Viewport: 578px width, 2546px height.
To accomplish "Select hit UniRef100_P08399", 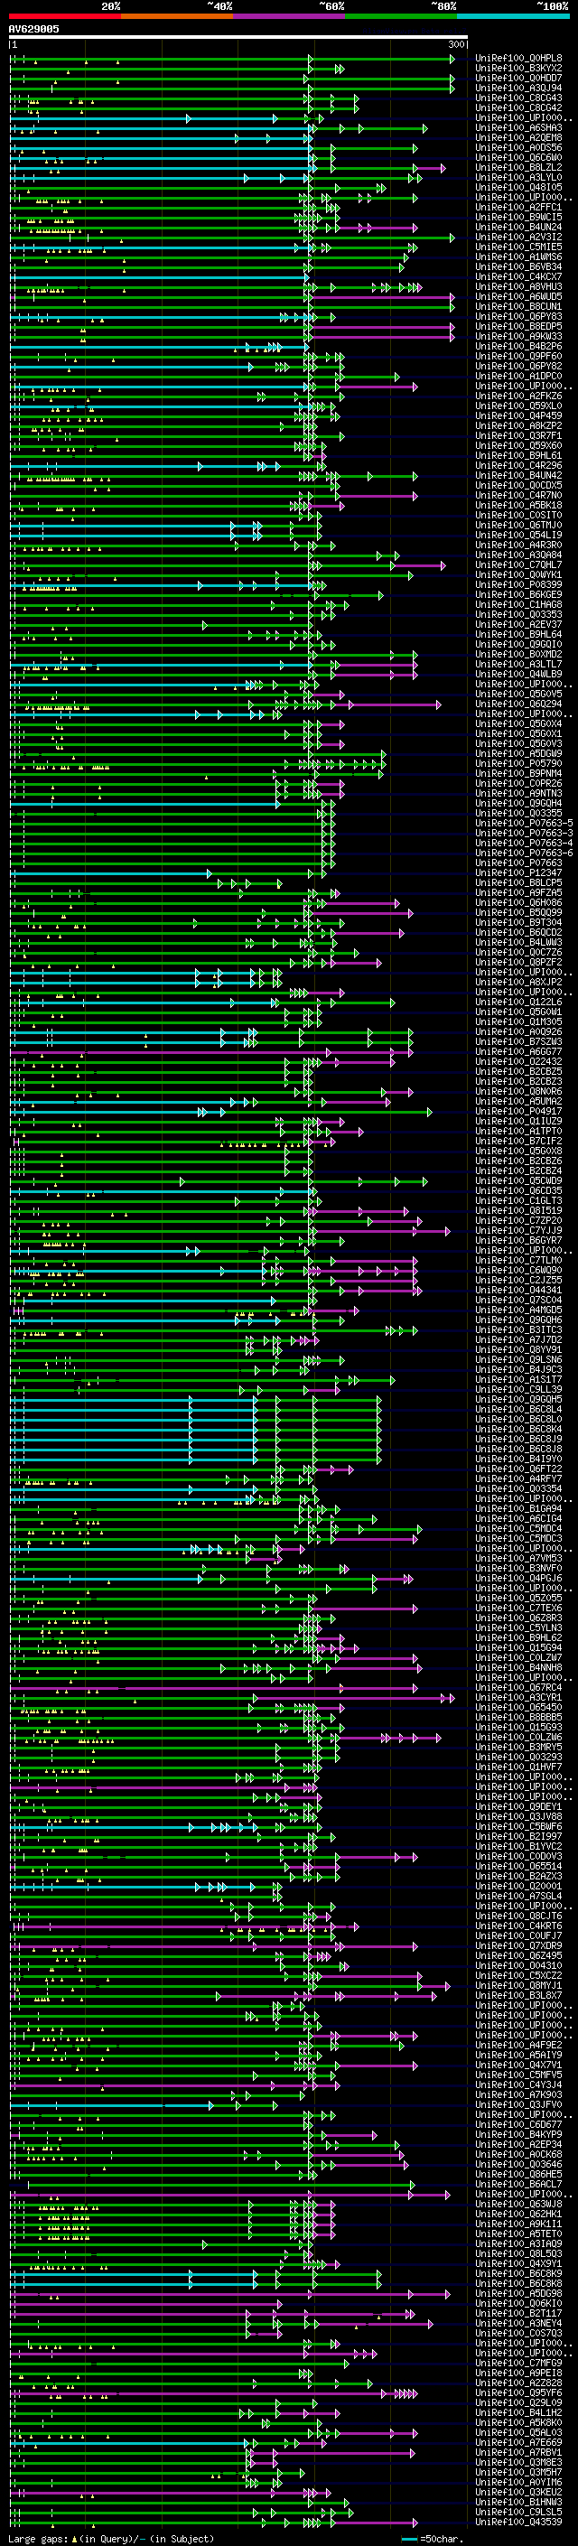I will 518,584.
